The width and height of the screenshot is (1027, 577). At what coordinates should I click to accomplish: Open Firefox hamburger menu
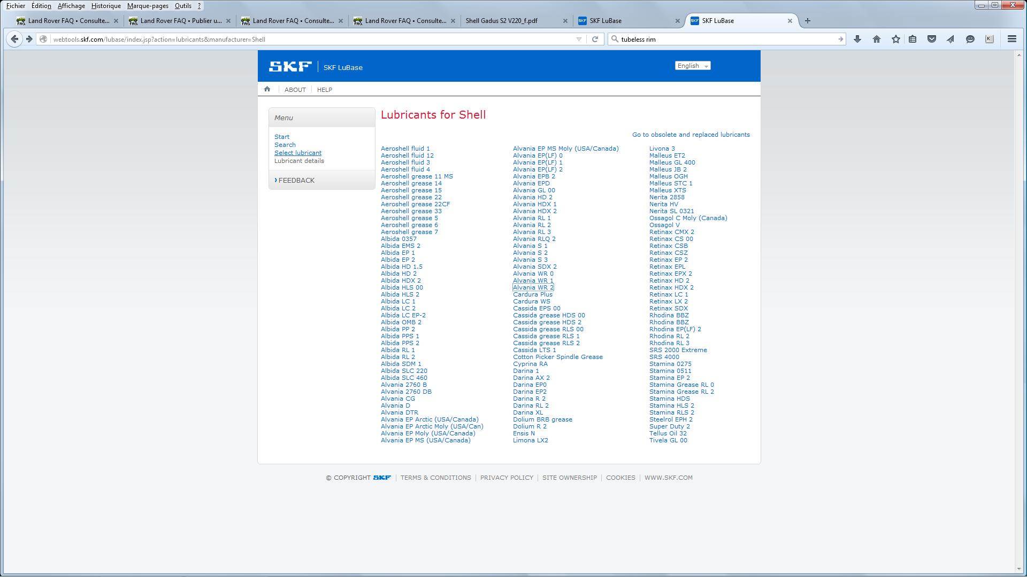(x=1011, y=39)
